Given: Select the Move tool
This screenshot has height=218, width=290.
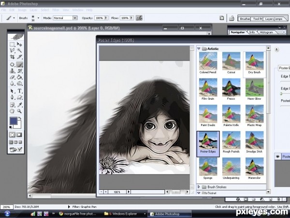Looking at the screenshot, I should point(19,44).
